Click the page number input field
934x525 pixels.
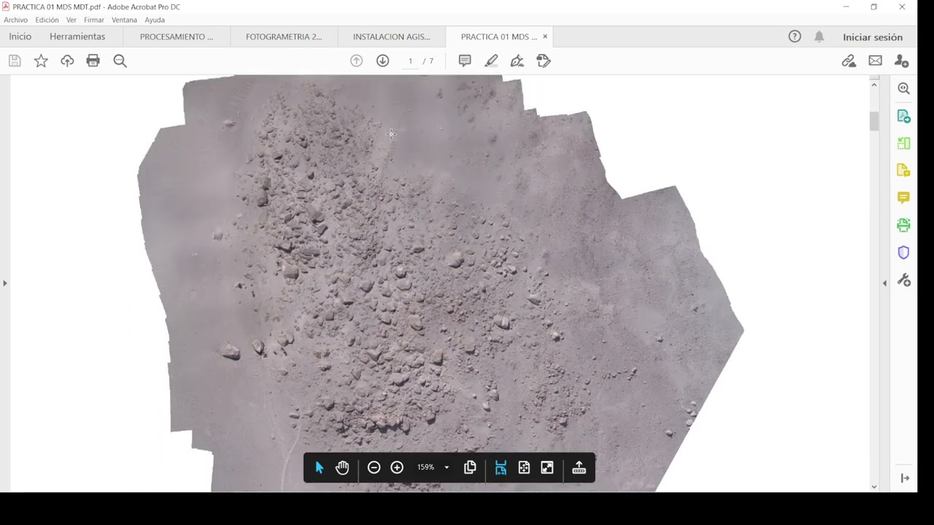(410, 61)
